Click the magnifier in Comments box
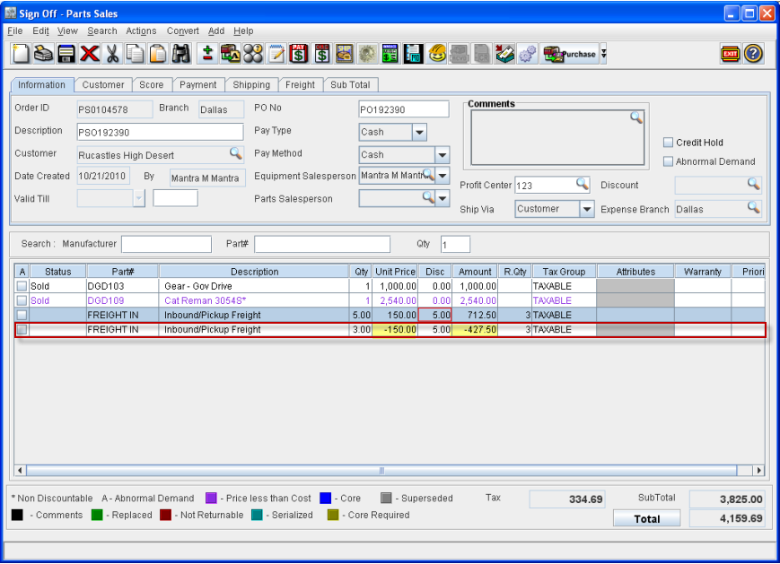780x564 pixels. click(x=636, y=117)
